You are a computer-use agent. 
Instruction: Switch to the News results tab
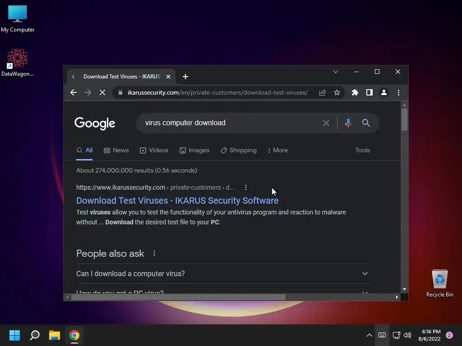tap(116, 150)
